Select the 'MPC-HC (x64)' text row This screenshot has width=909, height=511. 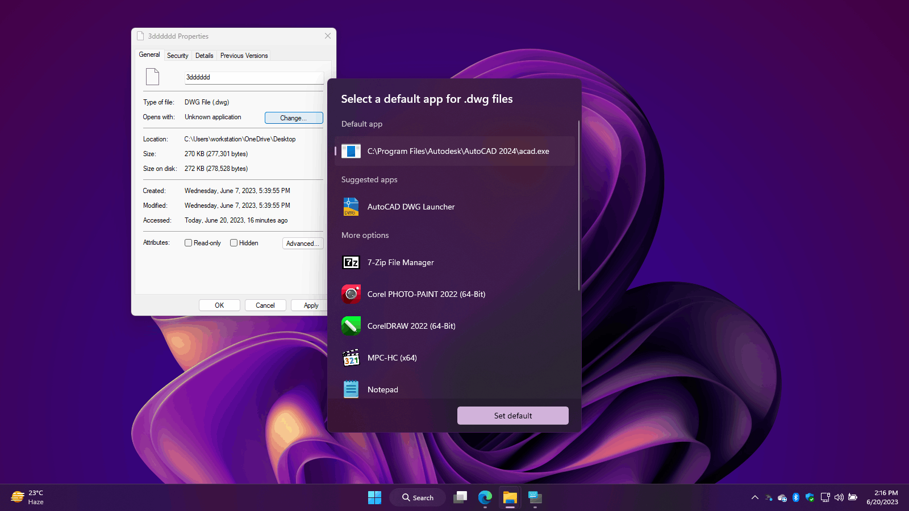pyautogui.click(x=392, y=358)
